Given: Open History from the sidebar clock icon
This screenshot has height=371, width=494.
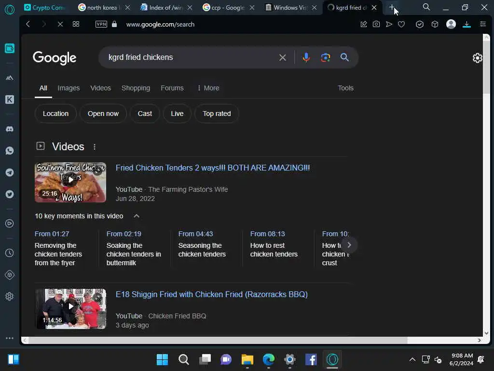Looking at the screenshot, I should click(10, 253).
